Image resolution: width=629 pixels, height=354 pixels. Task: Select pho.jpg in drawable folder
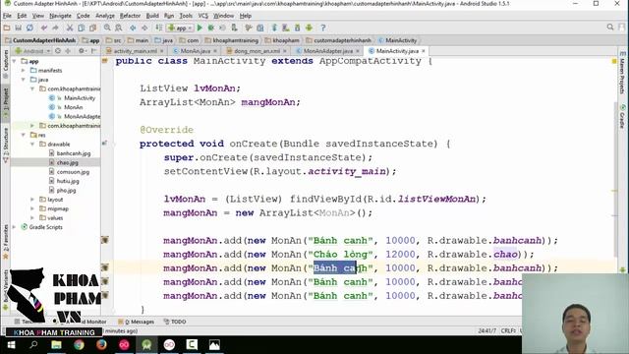click(66, 190)
